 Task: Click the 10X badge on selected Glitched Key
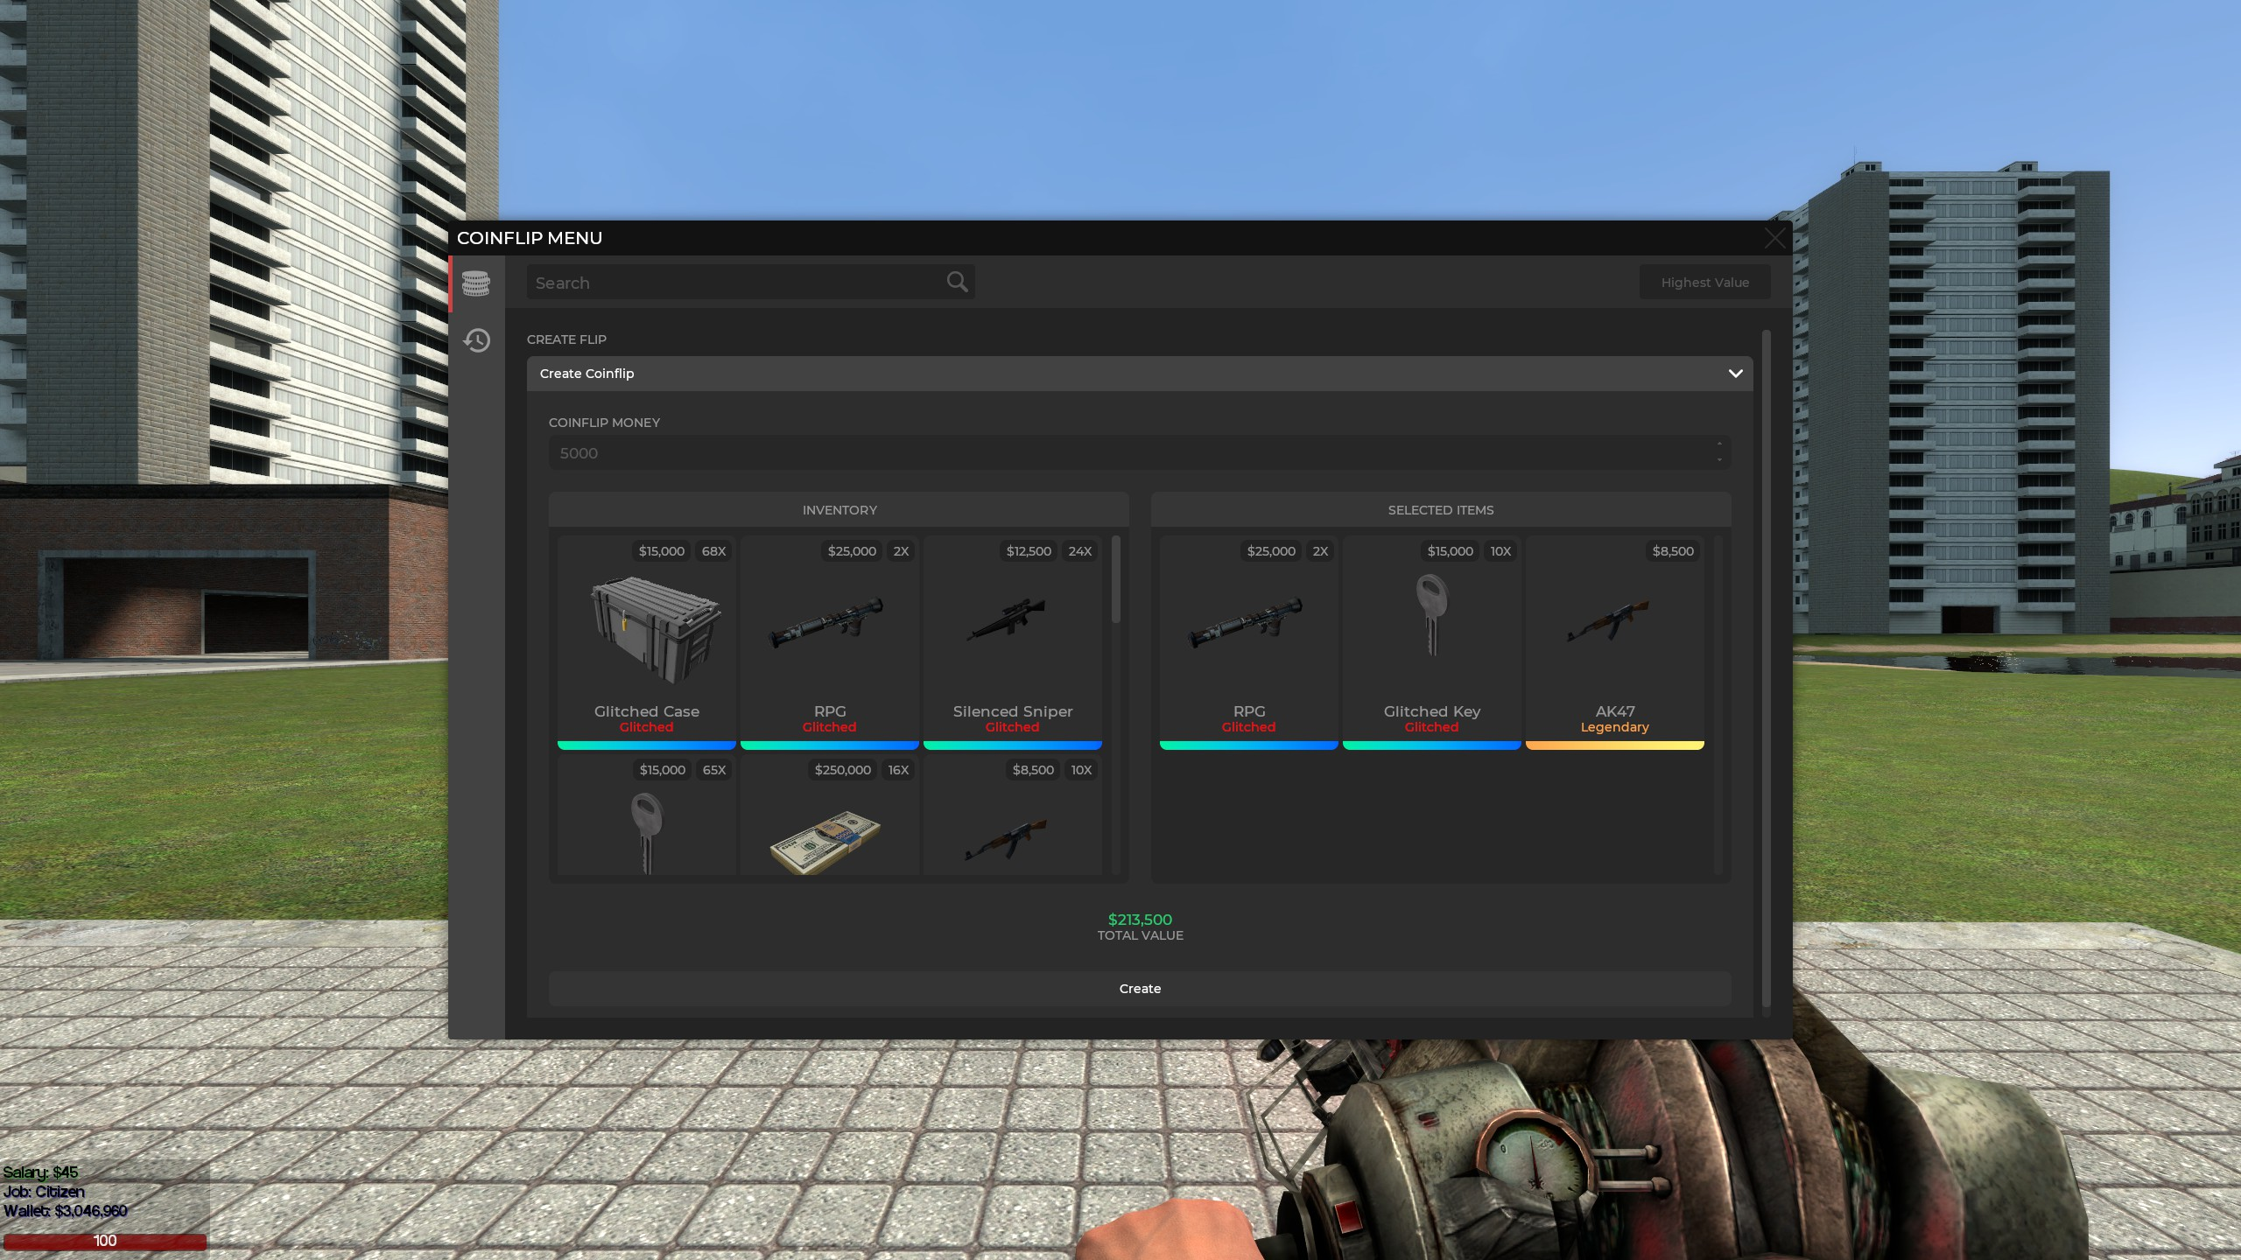(1500, 551)
